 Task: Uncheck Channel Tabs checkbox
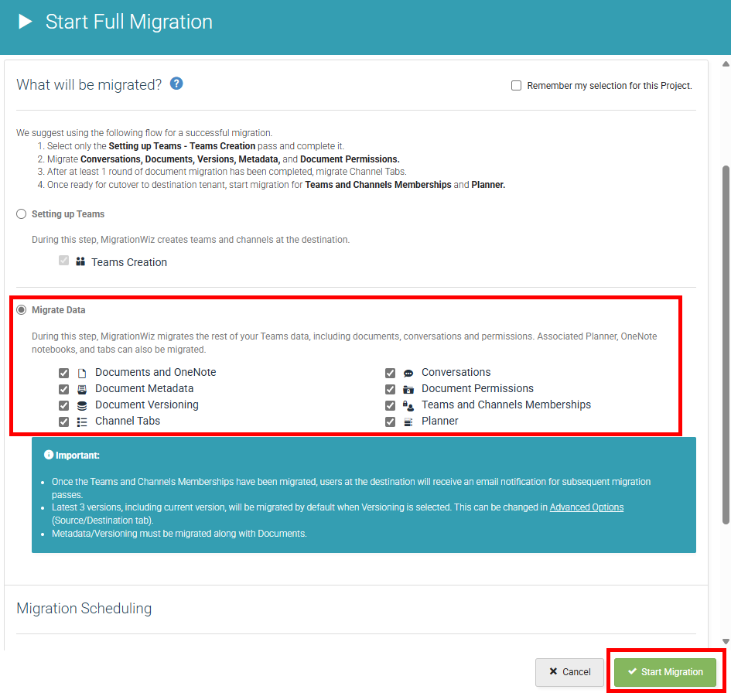click(64, 422)
